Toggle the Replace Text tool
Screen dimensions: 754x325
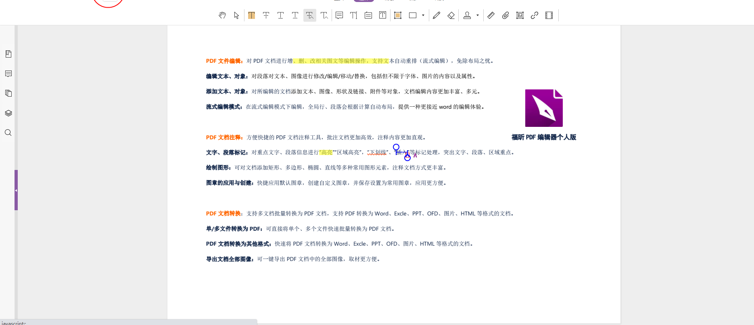(x=309, y=15)
